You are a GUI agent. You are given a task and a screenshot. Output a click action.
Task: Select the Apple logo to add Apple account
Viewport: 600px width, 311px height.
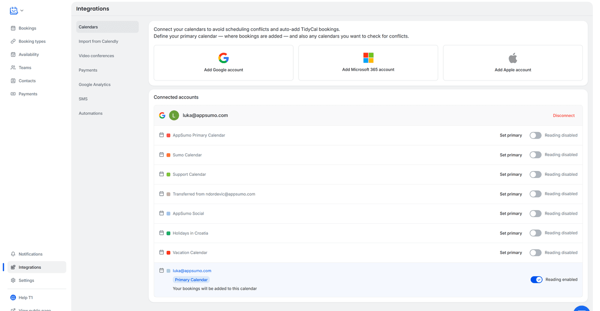click(513, 57)
